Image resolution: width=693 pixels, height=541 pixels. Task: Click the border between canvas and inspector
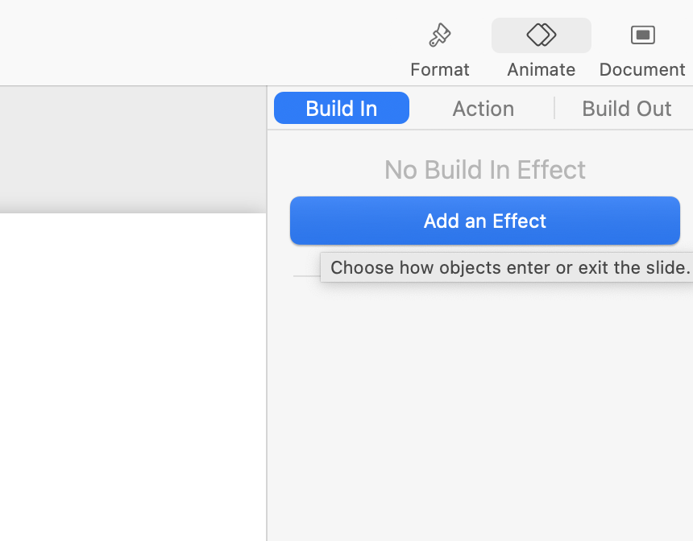tap(267, 313)
